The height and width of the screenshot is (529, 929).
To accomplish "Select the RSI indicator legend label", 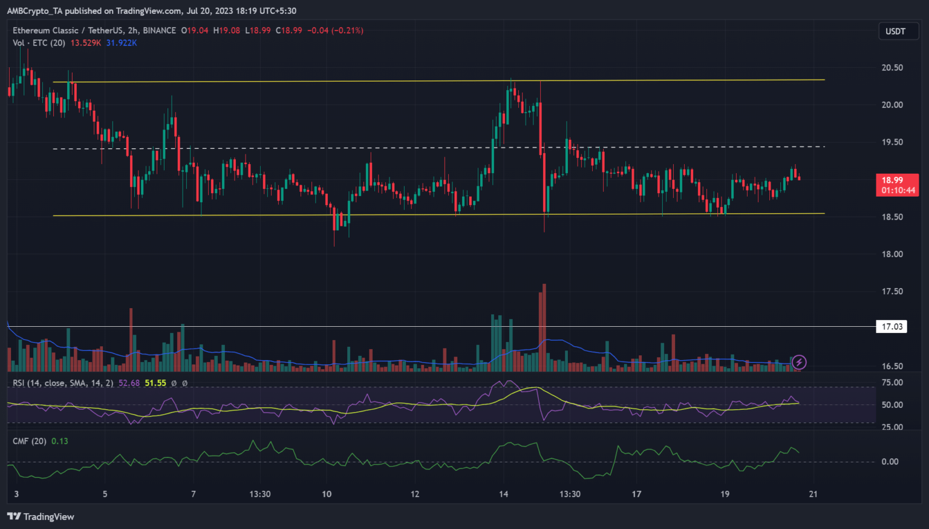I will [x=63, y=383].
